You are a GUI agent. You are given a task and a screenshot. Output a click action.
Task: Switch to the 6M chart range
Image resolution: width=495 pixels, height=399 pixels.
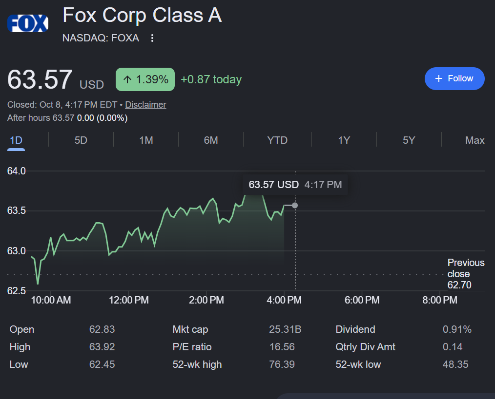211,140
